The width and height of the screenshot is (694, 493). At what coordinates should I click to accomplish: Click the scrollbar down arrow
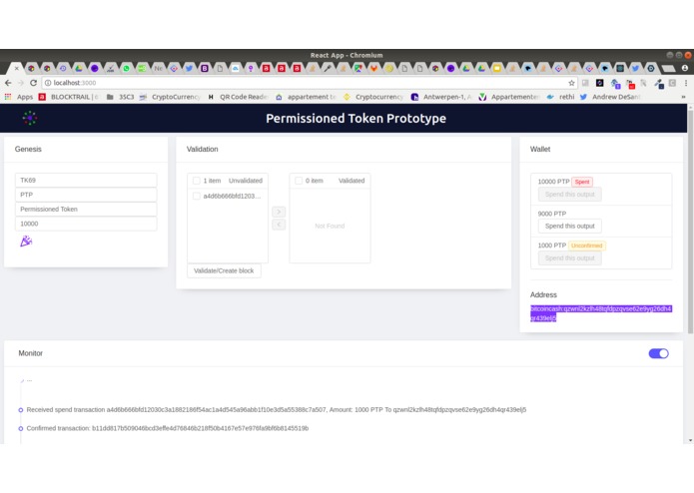pyautogui.click(x=690, y=440)
